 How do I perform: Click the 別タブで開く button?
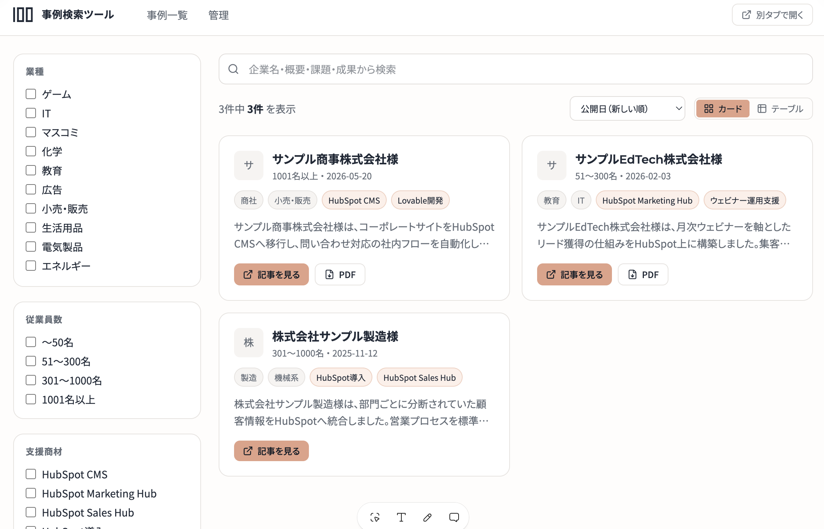pyautogui.click(x=772, y=15)
